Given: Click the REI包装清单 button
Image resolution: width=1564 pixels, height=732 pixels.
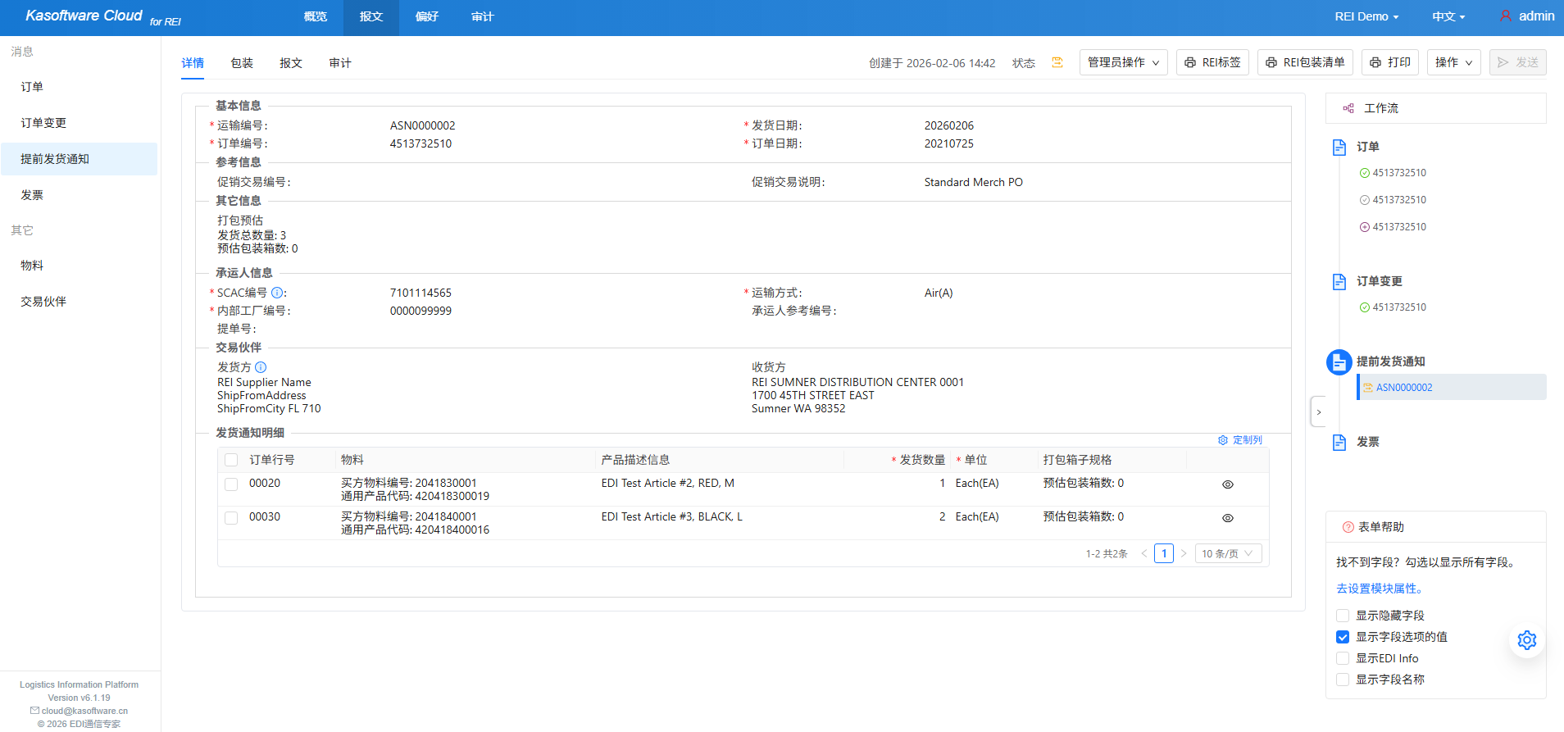Looking at the screenshot, I should (1305, 62).
